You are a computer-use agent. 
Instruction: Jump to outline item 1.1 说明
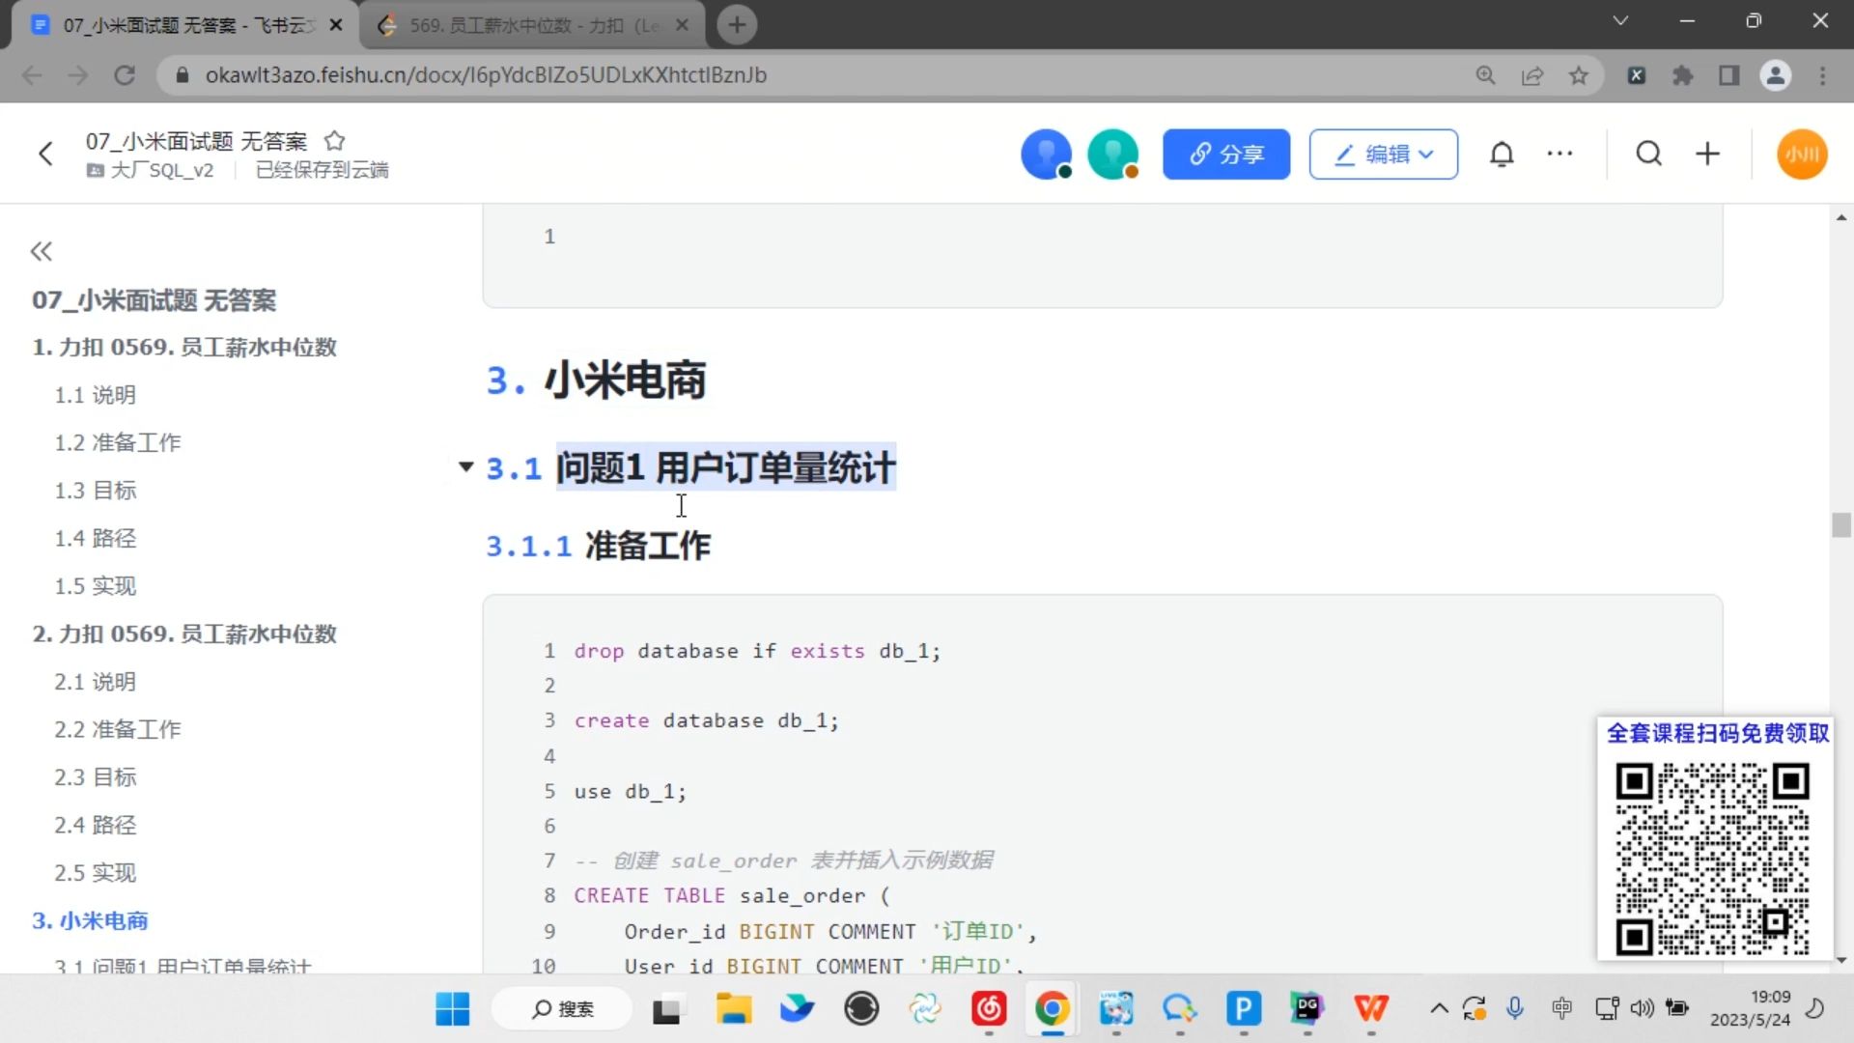click(95, 395)
